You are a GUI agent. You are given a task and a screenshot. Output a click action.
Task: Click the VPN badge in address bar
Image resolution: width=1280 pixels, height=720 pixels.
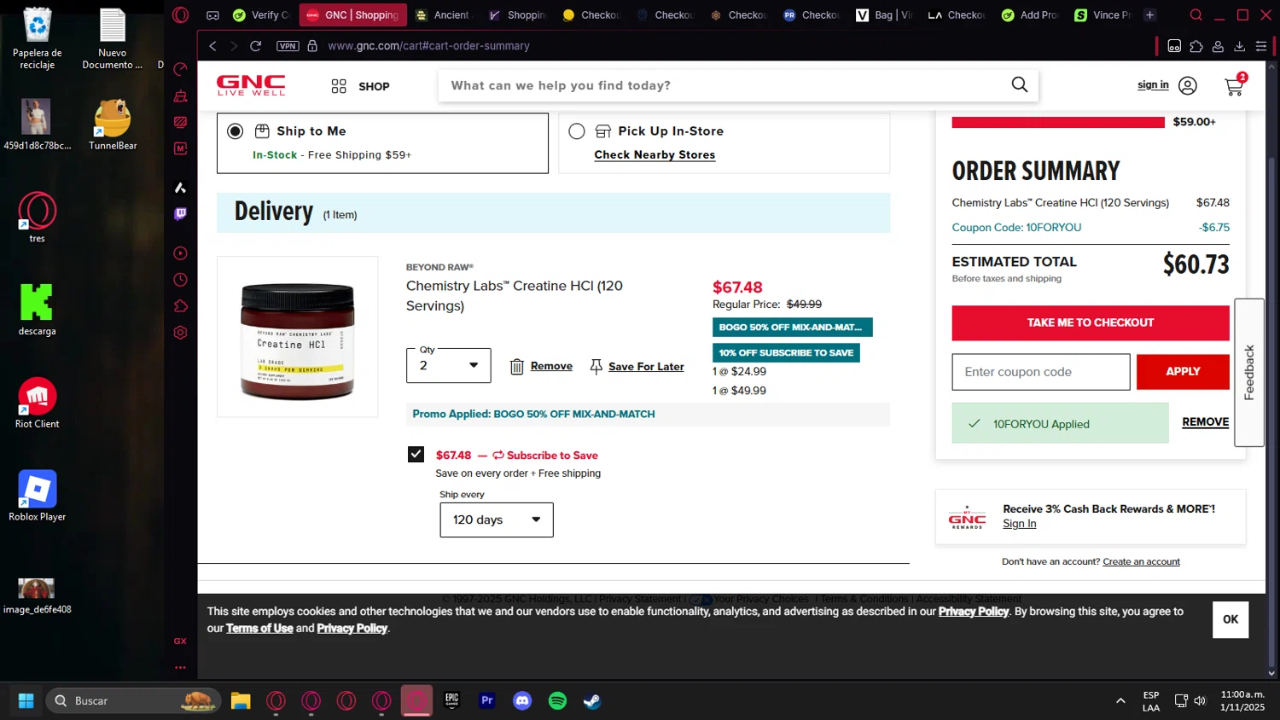tap(288, 46)
